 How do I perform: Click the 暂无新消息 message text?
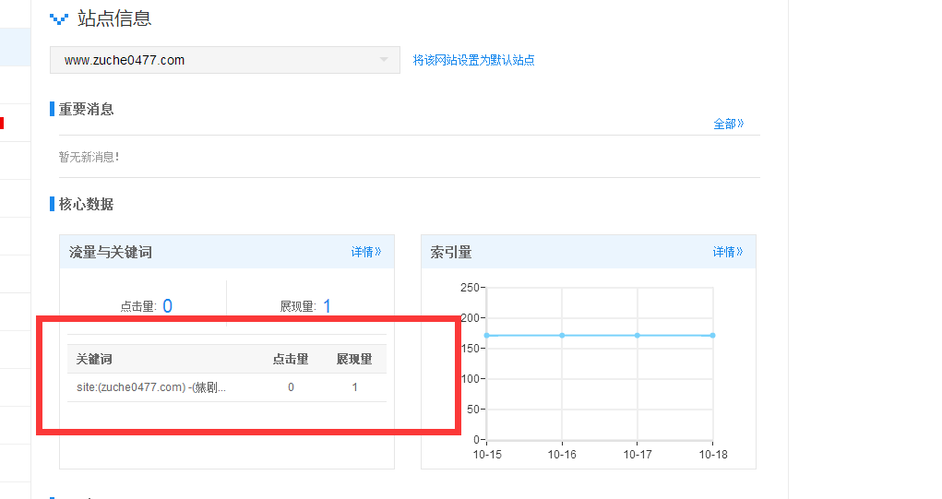tap(89, 157)
